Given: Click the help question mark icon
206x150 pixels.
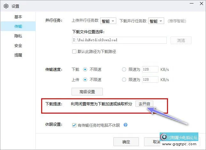Looking at the screenshot, I should pyautogui.click(x=126, y=125).
